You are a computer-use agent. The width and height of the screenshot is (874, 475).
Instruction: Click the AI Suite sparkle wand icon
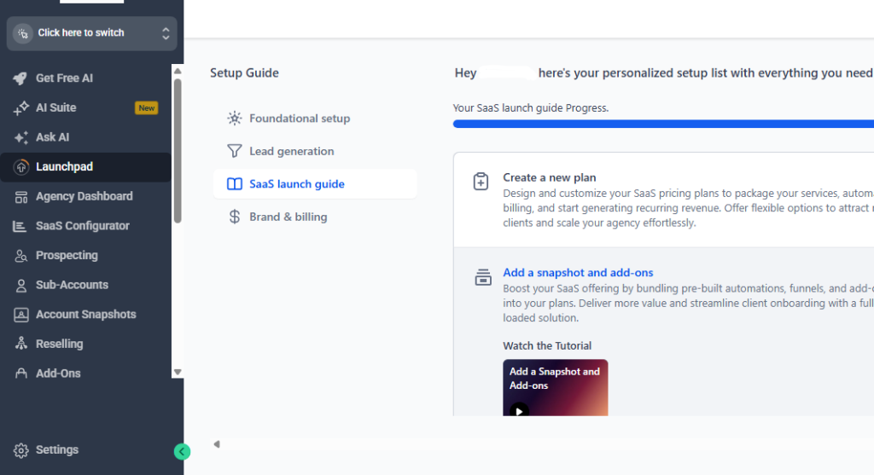[x=20, y=108]
